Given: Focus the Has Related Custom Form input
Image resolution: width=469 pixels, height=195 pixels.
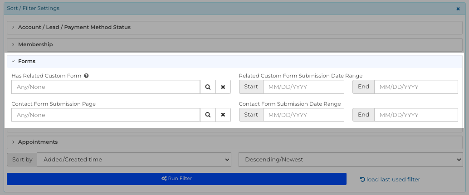Looking at the screenshot, I should click(106, 87).
